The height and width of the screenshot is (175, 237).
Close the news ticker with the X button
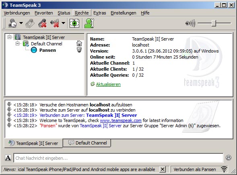(x=163, y=169)
